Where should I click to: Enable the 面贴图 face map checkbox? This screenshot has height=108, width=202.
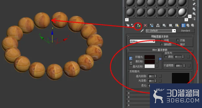point(162,44)
